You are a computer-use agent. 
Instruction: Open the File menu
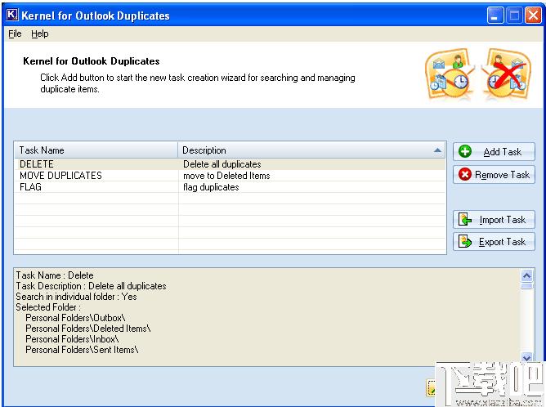[15, 34]
